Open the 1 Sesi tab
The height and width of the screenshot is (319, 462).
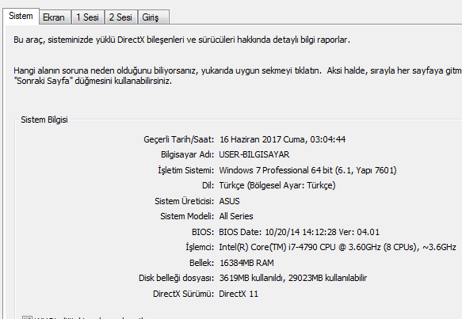pyautogui.click(x=88, y=17)
